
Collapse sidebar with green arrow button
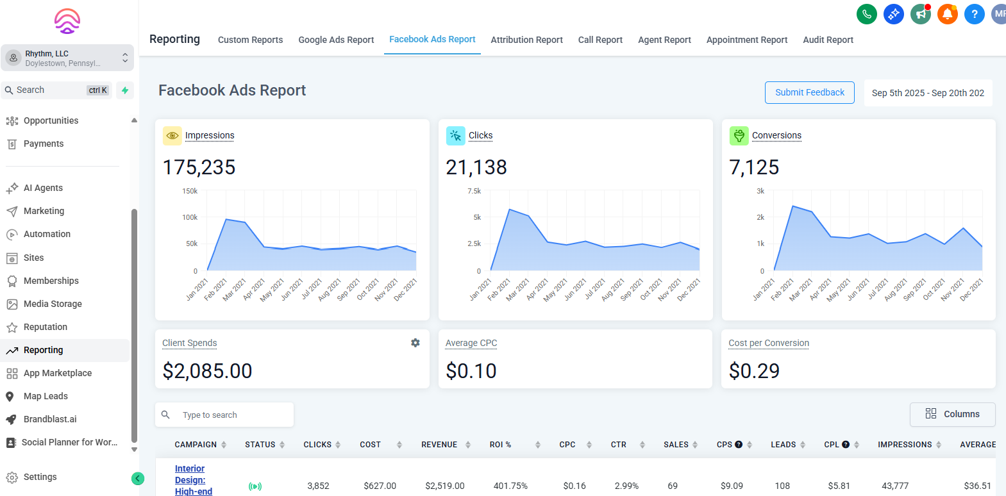point(138,479)
